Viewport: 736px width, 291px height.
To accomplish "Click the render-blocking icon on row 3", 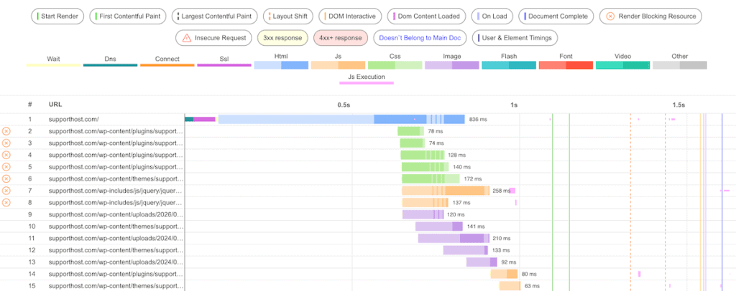I will 6,143.
